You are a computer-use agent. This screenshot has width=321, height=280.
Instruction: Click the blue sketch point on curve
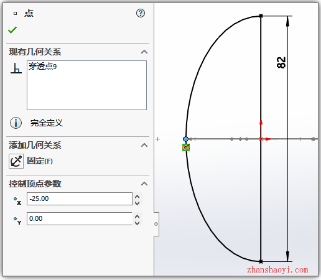pos(185,139)
